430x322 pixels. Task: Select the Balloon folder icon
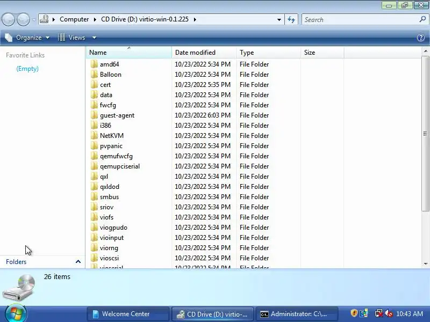(x=94, y=74)
